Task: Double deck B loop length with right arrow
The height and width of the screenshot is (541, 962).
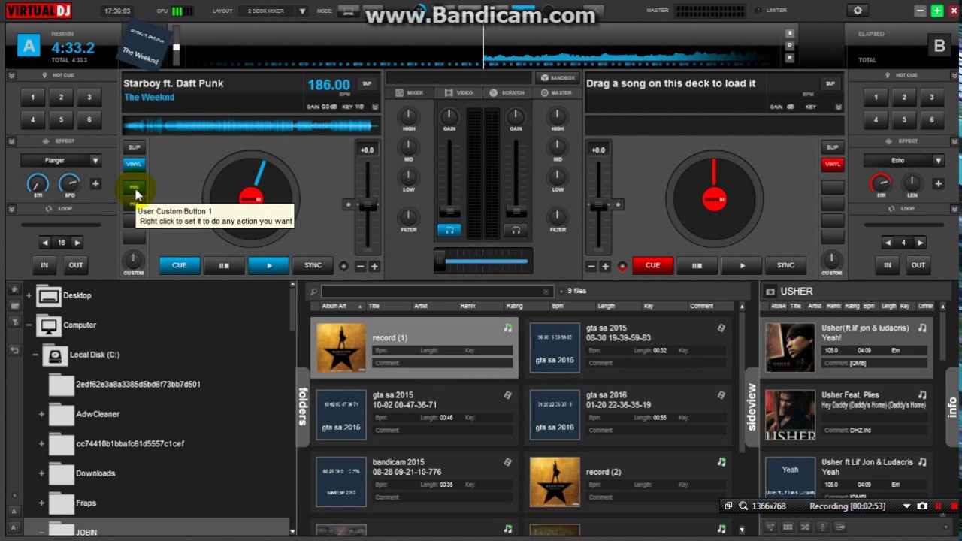Action: pos(920,243)
